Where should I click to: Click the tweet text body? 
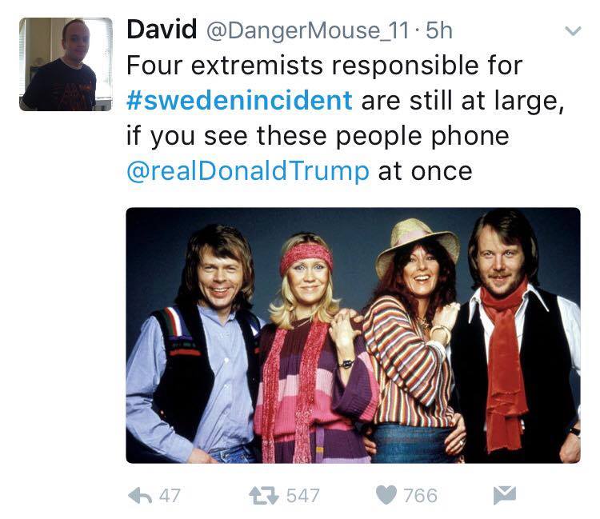345,118
